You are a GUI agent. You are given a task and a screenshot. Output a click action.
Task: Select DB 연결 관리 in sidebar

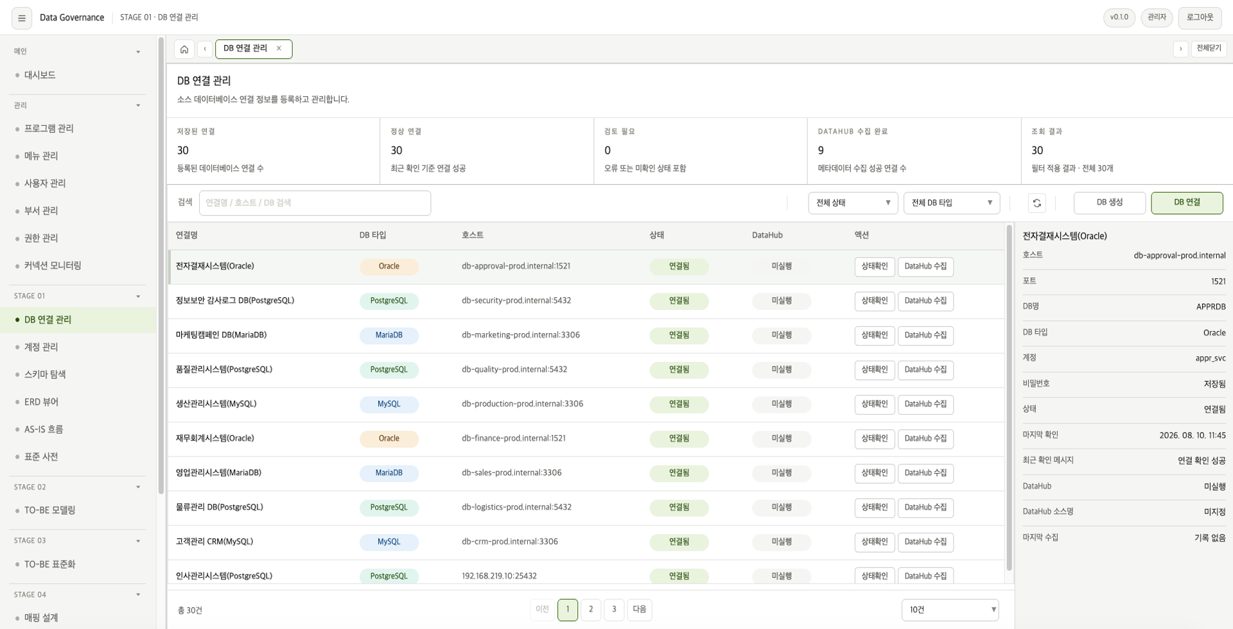[78, 320]
